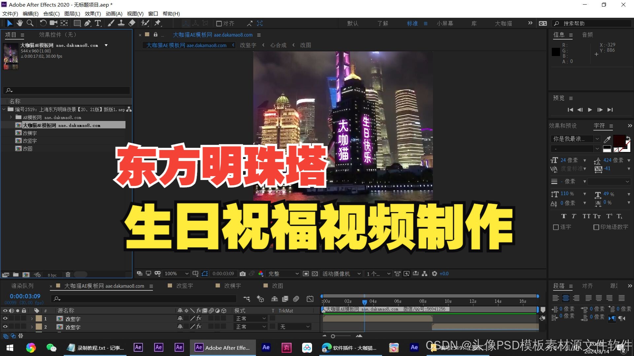The height and width of the screenshot is (356, 634).
Task: Select the Hand tool
Action: 20,23
